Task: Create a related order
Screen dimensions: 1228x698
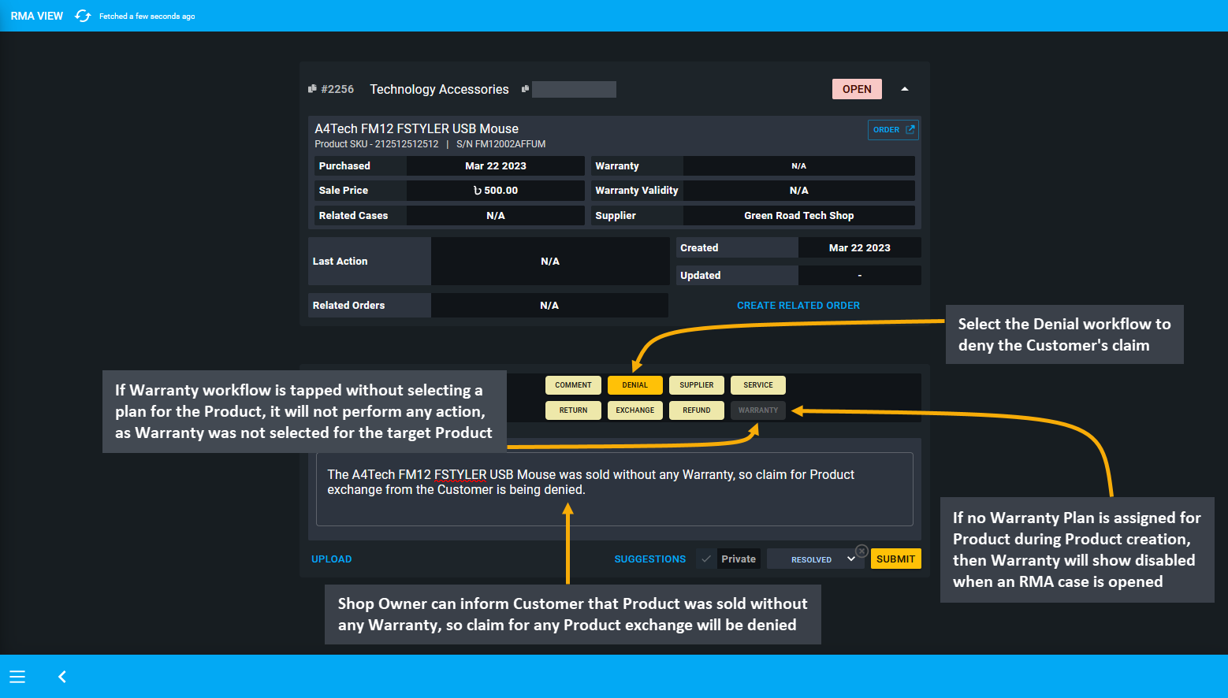Action: 798,306
